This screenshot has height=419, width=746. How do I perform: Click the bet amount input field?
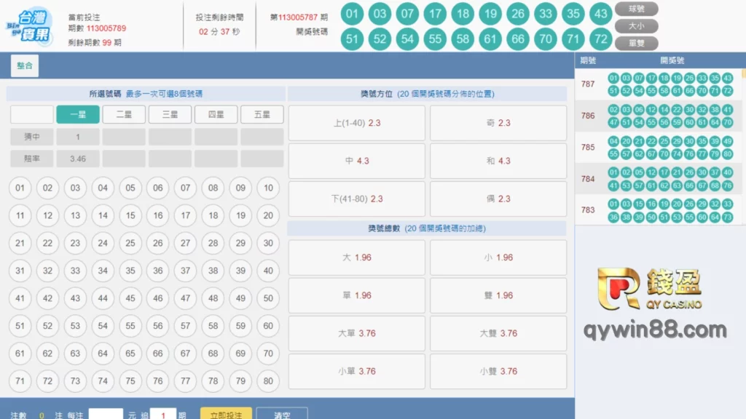[x=105, y=415]
